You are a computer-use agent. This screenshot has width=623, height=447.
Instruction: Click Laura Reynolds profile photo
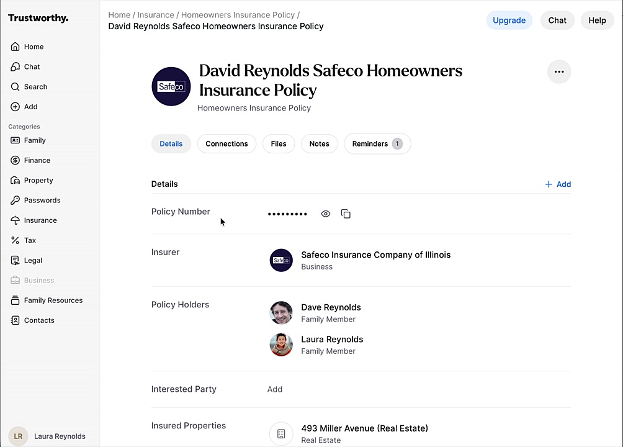(281, 345)
